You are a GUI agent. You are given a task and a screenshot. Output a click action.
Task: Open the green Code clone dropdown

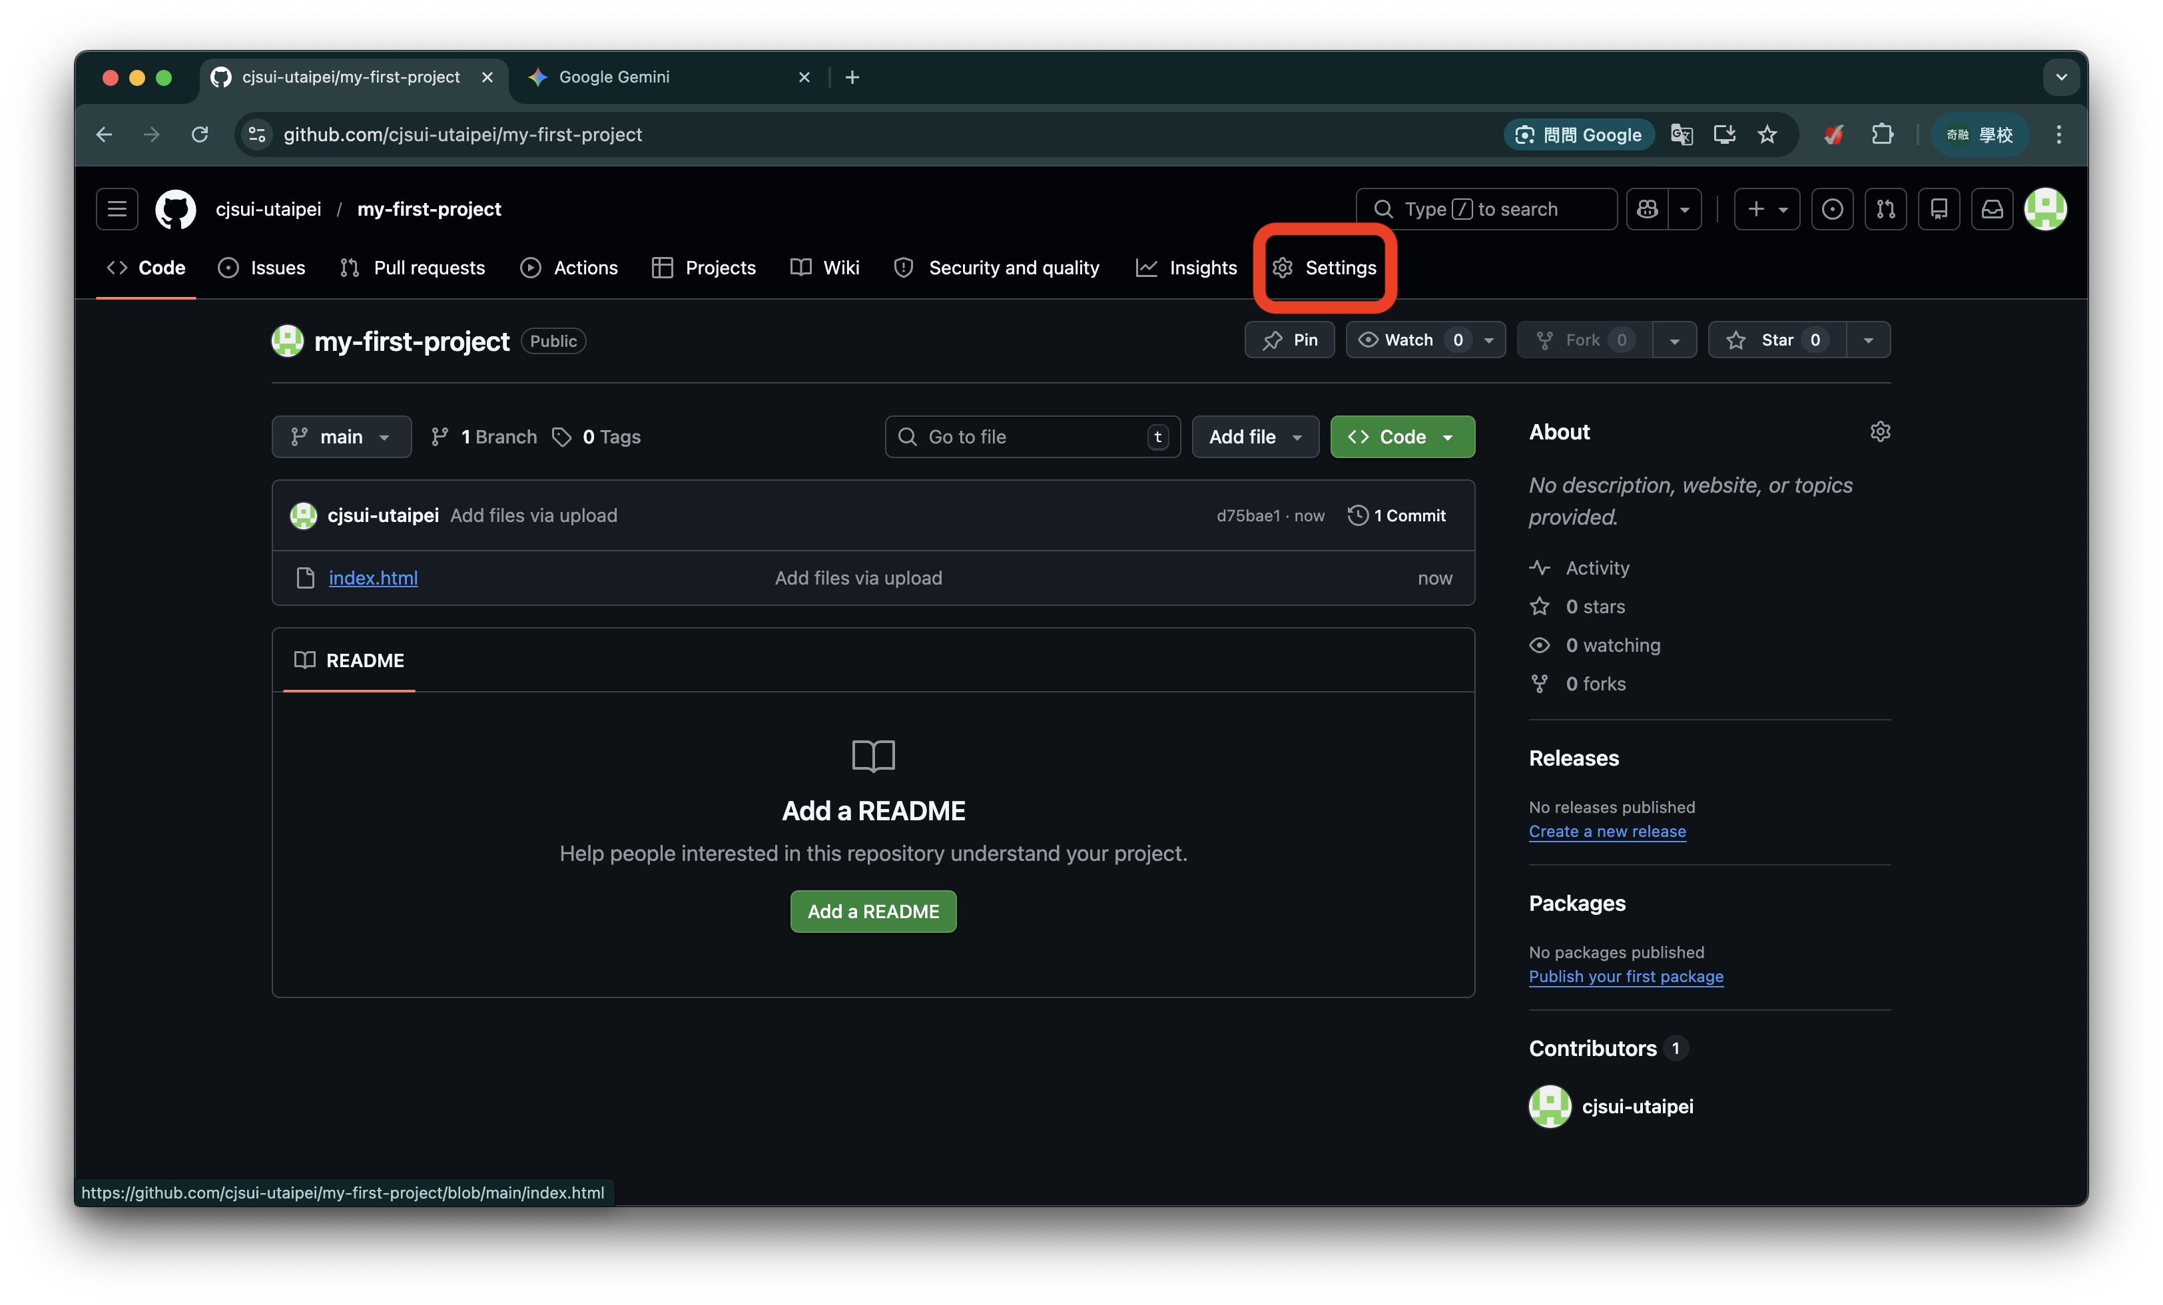click(x=1402, y=436)
